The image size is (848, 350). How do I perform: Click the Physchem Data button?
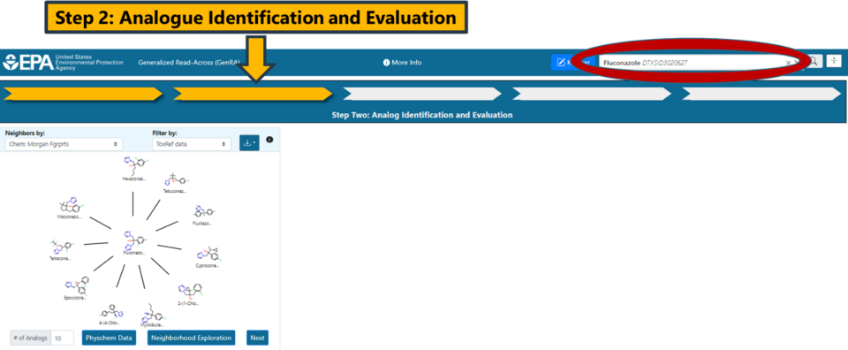pyautogui.click(x=110, y=338)
